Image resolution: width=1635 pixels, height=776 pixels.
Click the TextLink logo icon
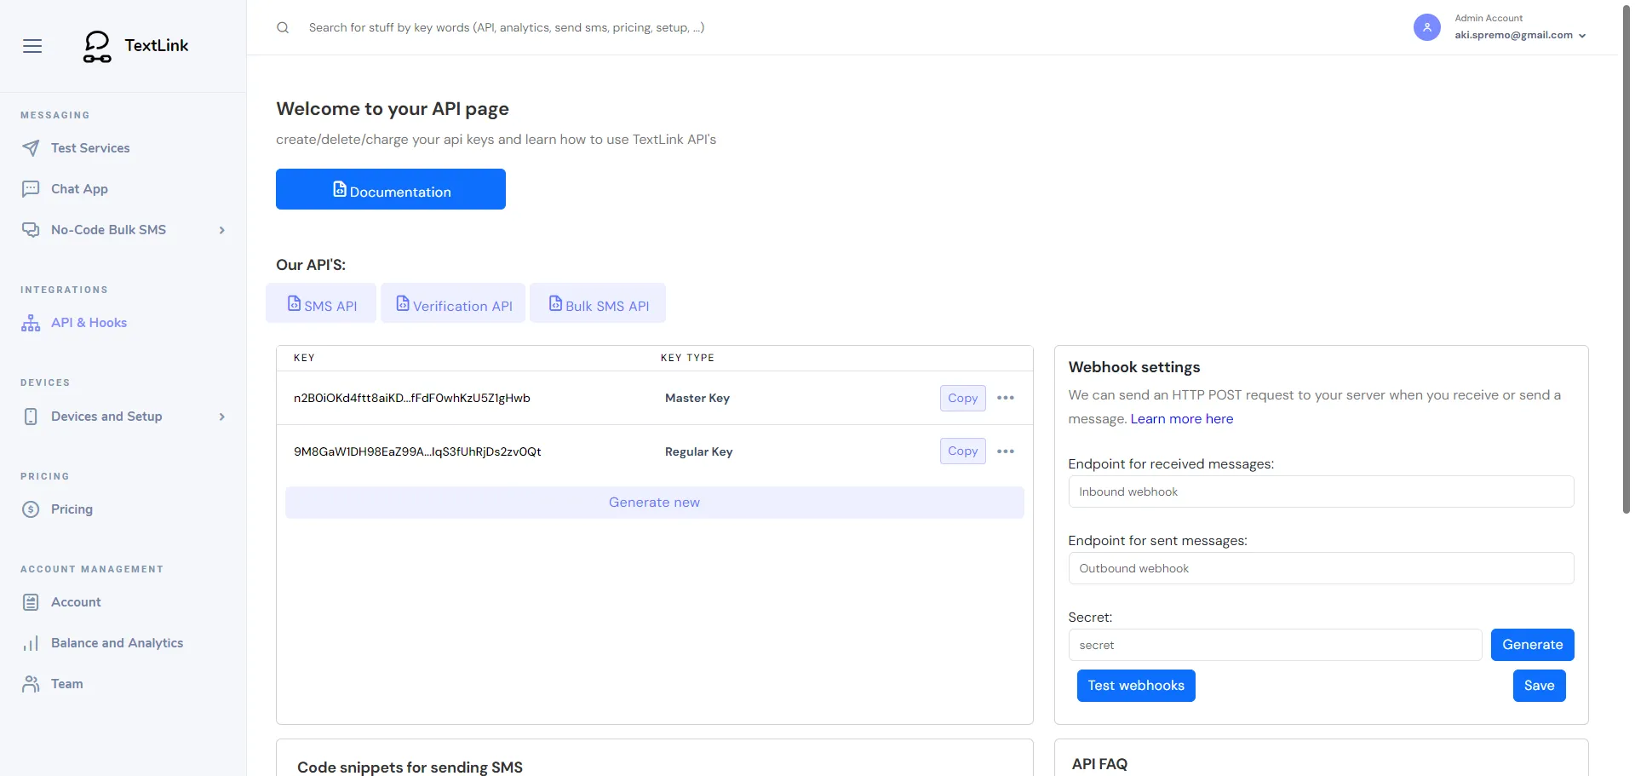(x=97, y=47)
